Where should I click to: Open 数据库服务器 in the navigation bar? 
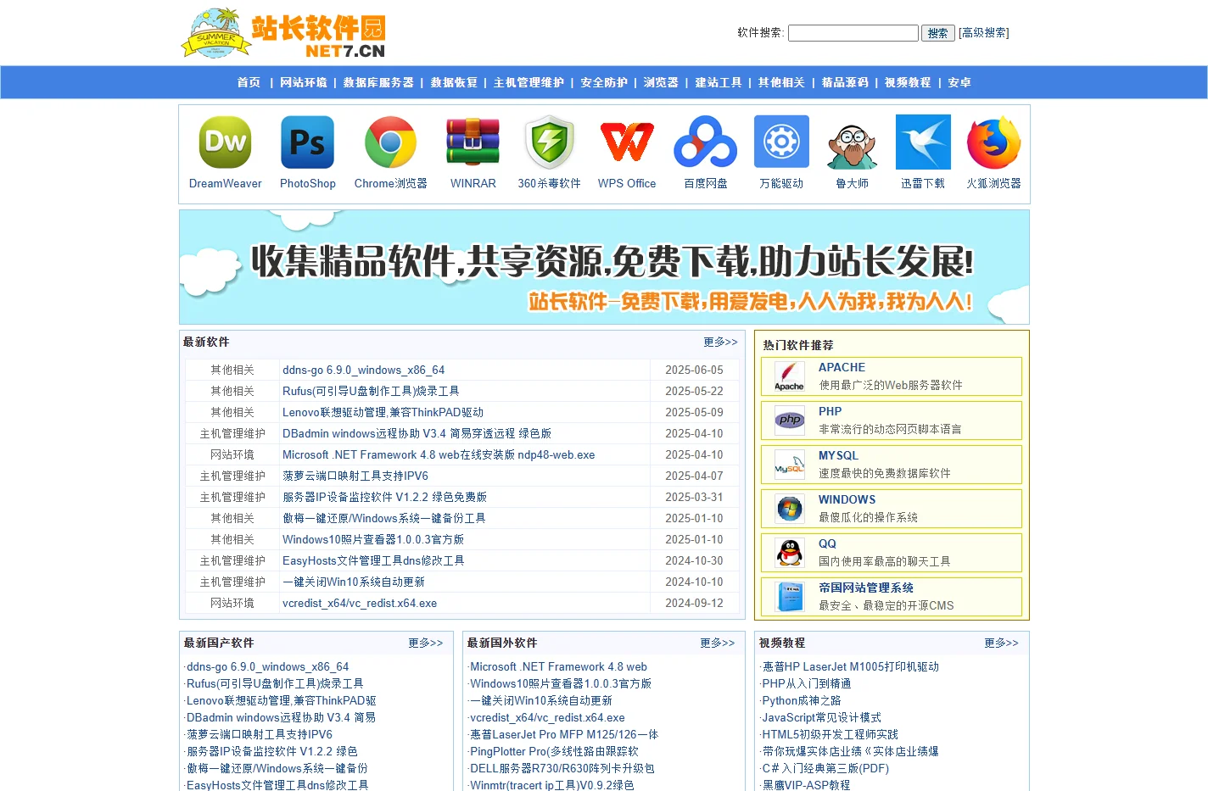point(378,82)
